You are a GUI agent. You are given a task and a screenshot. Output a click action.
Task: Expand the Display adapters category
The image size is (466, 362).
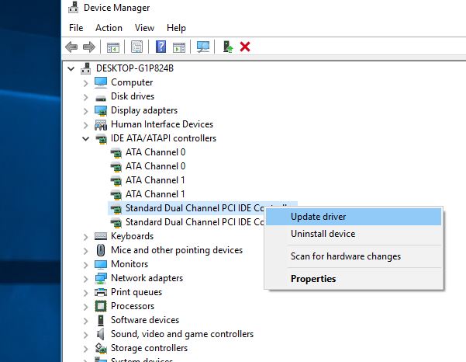click(x=85, y=110)
